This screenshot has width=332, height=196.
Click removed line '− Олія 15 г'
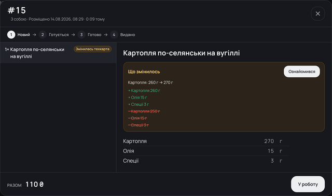coord(137,118)
